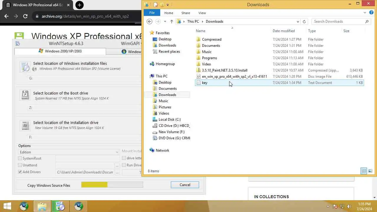Image resolution: width=377 pixels, height=212 pixels.
Task: Select the Programs folder
Action: [x=209, y=58]
